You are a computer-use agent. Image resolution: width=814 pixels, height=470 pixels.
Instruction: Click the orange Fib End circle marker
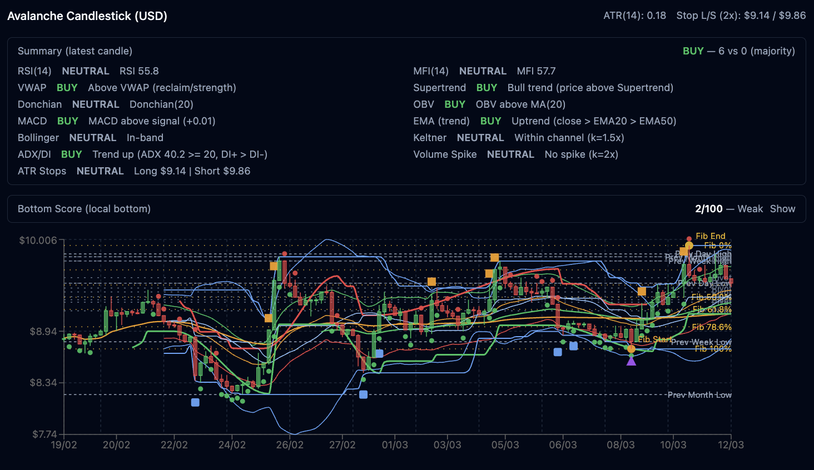689,246
